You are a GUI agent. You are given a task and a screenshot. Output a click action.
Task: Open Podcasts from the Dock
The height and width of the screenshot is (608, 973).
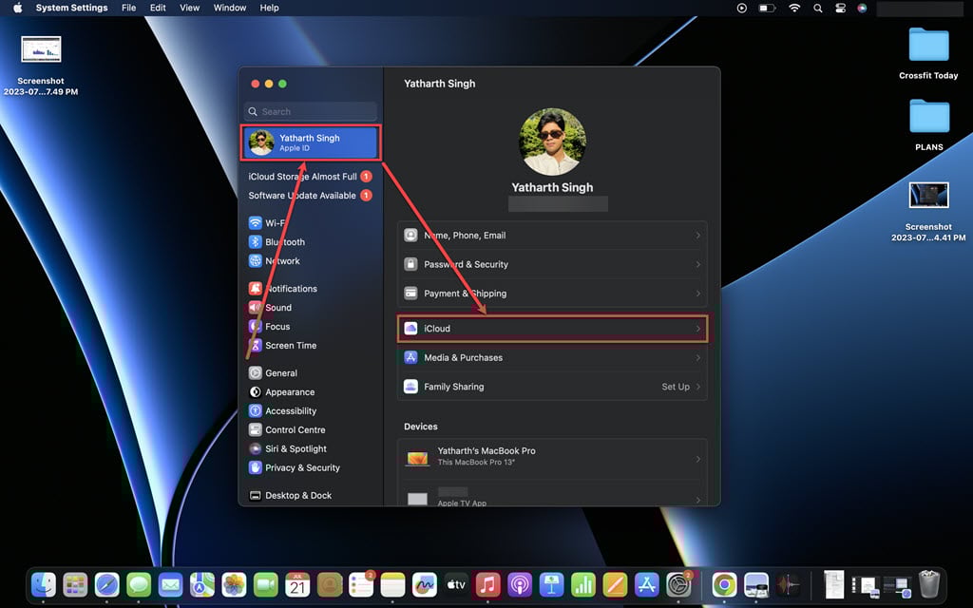tap(520, 584)
